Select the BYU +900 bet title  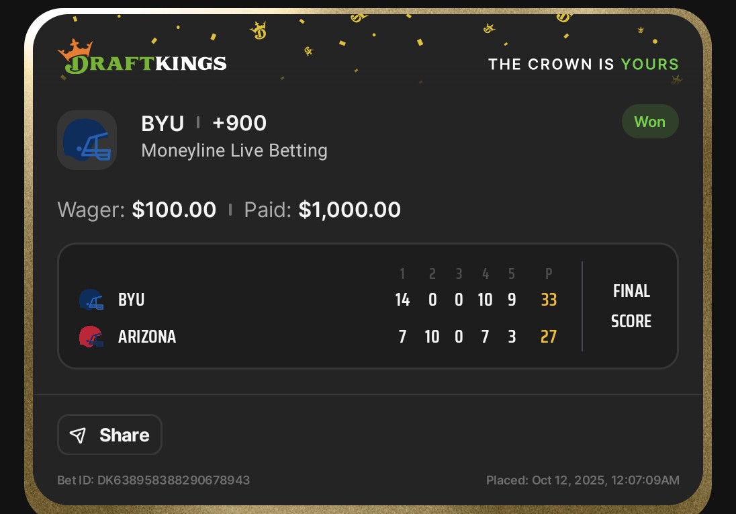click(x=203, y=124)
